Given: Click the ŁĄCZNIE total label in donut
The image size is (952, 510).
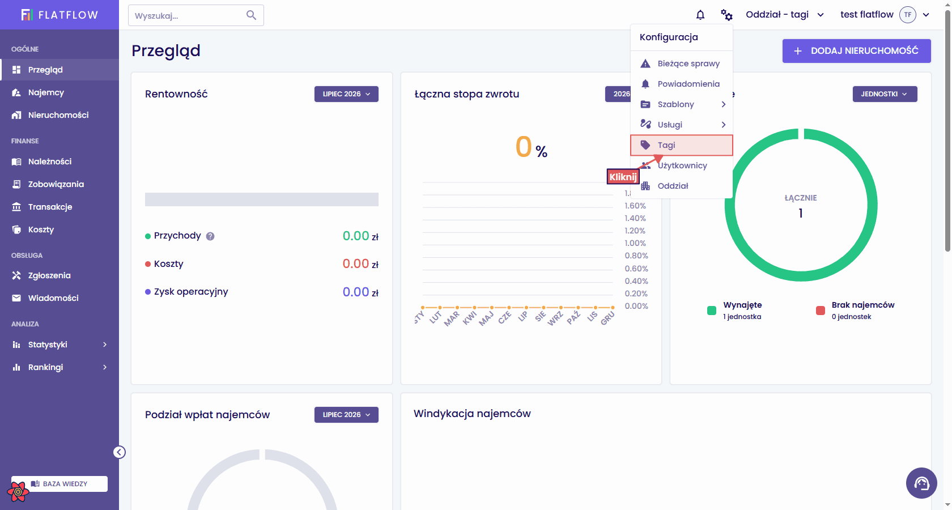Looking at the screenshot, I should (801, 198).
